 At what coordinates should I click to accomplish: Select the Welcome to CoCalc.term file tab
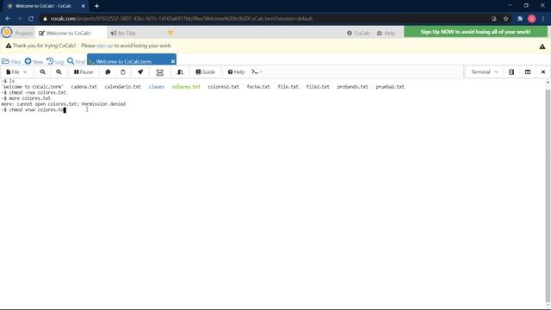[x=124, y=61]
